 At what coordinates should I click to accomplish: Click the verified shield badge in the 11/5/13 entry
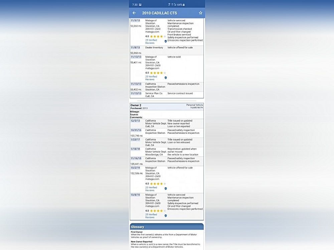coord(166,41)
